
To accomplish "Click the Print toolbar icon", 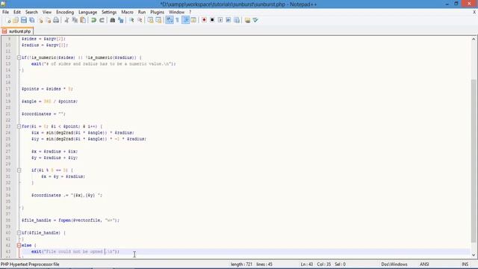I will (x=56, y=20).
